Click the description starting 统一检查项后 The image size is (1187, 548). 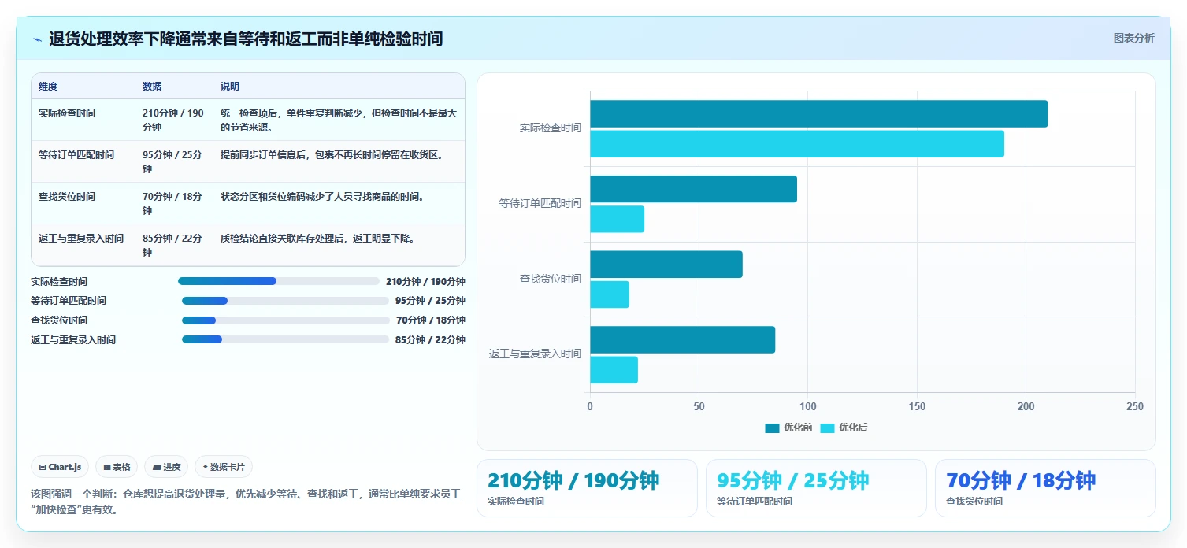pyautogui.click(x=339, y=120)
